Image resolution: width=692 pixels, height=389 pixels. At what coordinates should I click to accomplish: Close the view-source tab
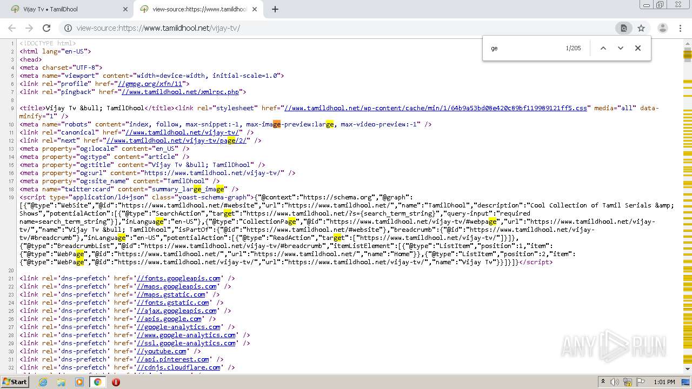[255, 9]
